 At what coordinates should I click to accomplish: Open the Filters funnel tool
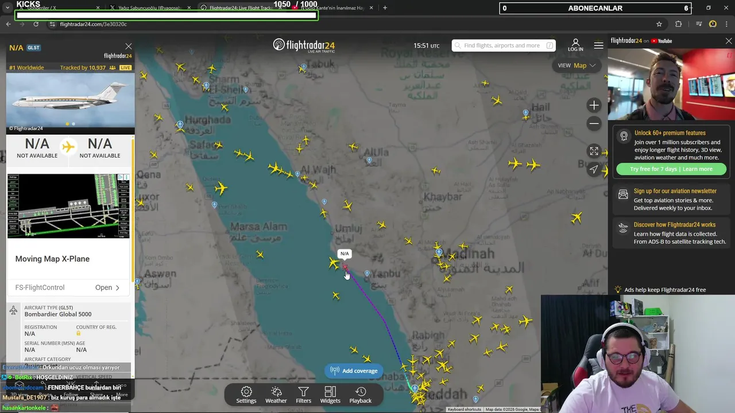click(x=303, y=395)
